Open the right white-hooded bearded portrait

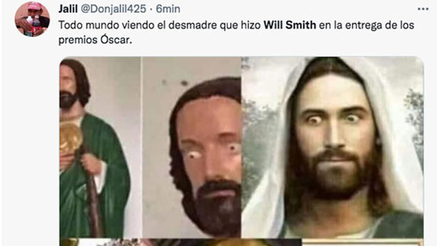coord(333,147)
